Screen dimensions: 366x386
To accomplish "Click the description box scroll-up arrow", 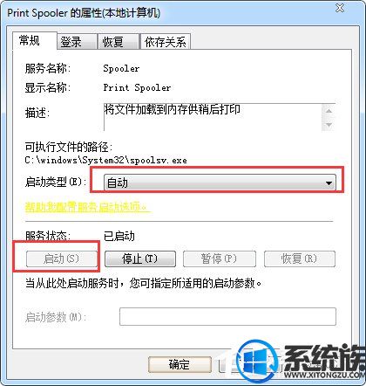I will click(x=329, y=111).
